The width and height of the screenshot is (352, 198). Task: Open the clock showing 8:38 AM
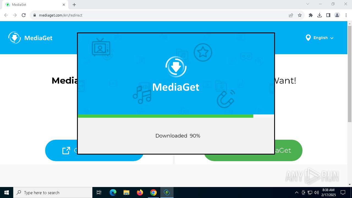(328, 193)
